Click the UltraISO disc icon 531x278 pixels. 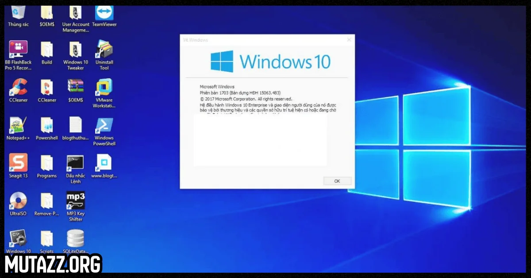pos(18,201)
